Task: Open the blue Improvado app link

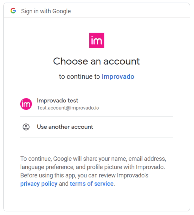Action: (118, 77)
